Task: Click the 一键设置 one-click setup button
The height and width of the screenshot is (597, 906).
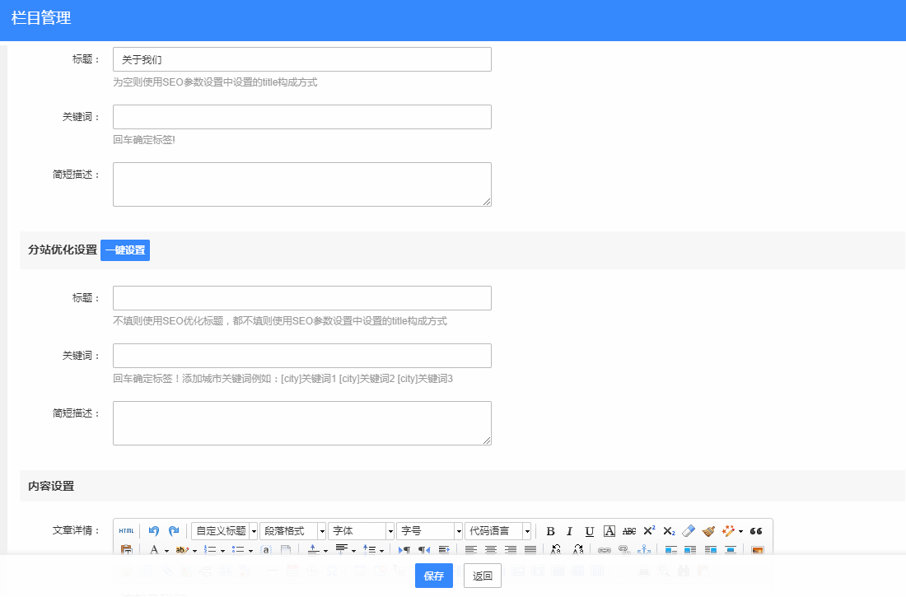Action: click(x=125, y=250)
